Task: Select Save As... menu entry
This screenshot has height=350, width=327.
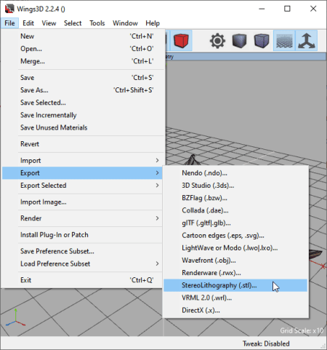Action: point(83,90)
